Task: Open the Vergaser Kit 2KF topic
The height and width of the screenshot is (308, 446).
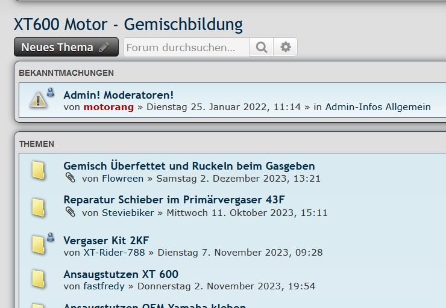Action: point(106,240)
